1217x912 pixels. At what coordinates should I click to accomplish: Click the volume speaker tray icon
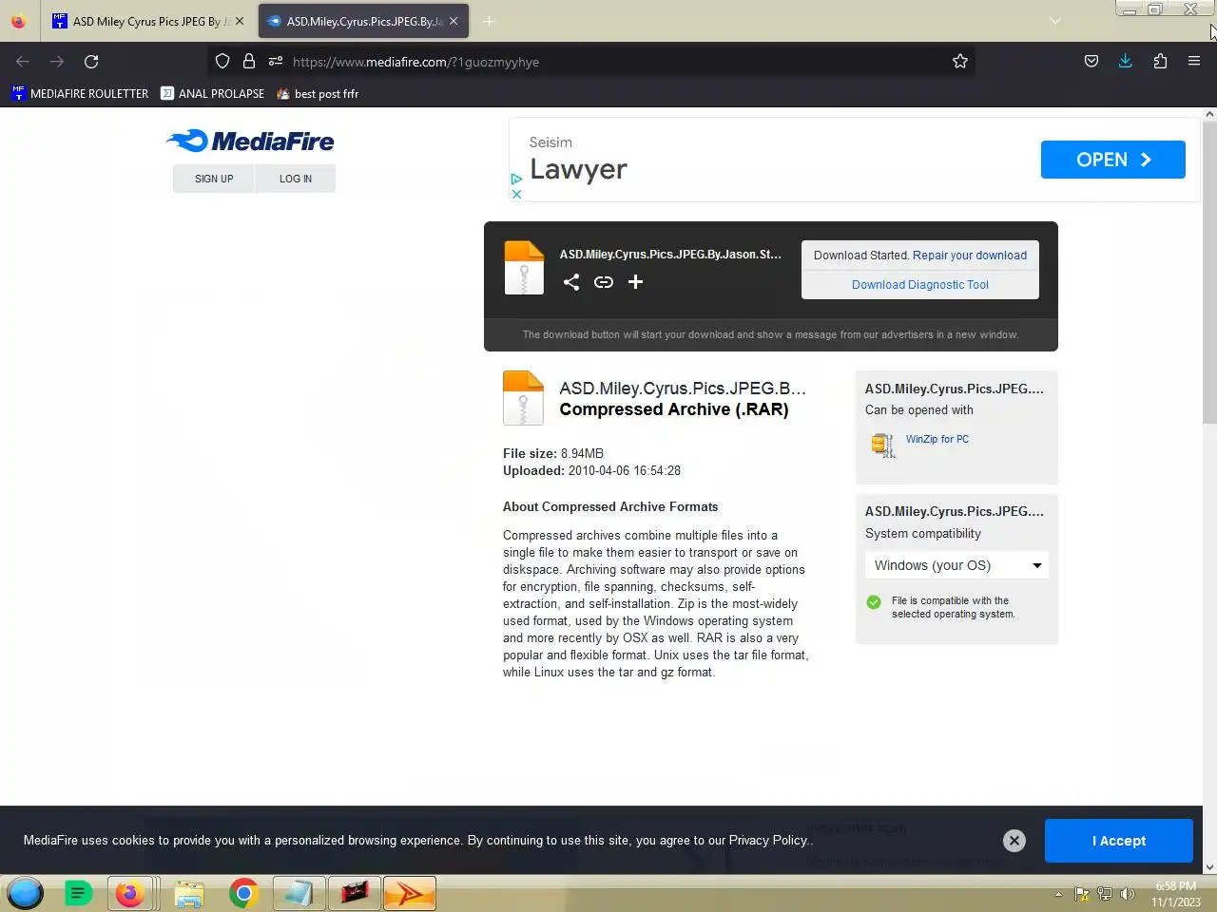coord(1128,894)
